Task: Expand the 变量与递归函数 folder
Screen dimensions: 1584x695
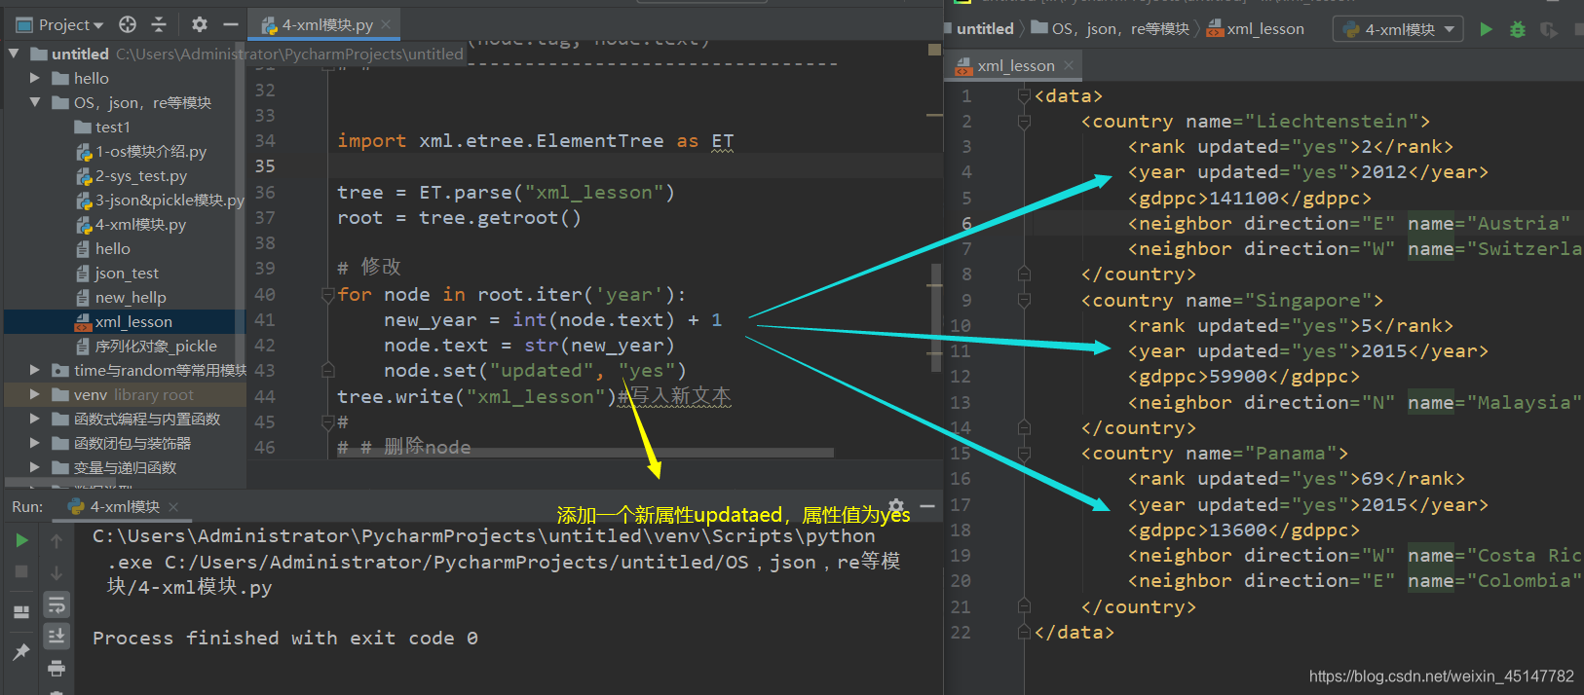Action: click(x=35, y=467)
